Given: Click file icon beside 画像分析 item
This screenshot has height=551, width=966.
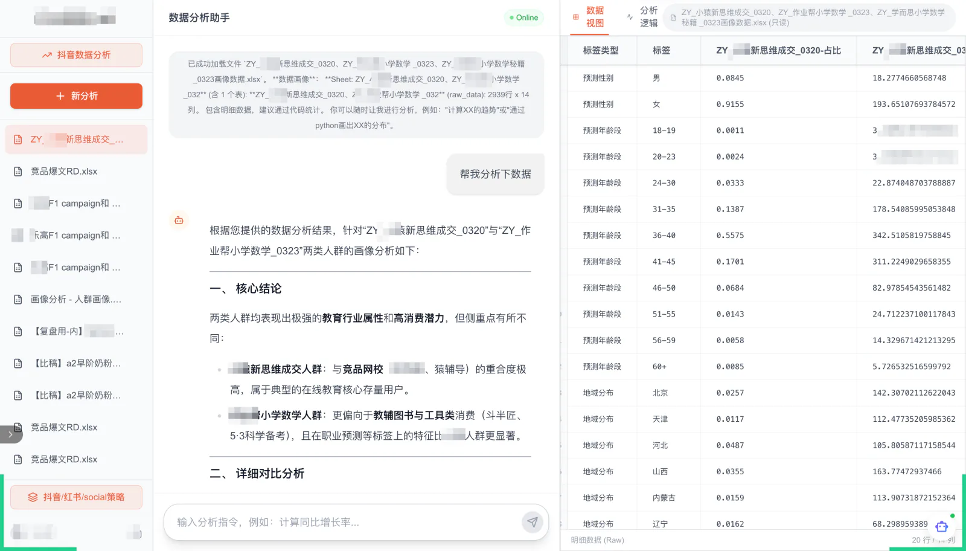Looking at the screenshot, I should pyautogui.click(x=18, y=300).
